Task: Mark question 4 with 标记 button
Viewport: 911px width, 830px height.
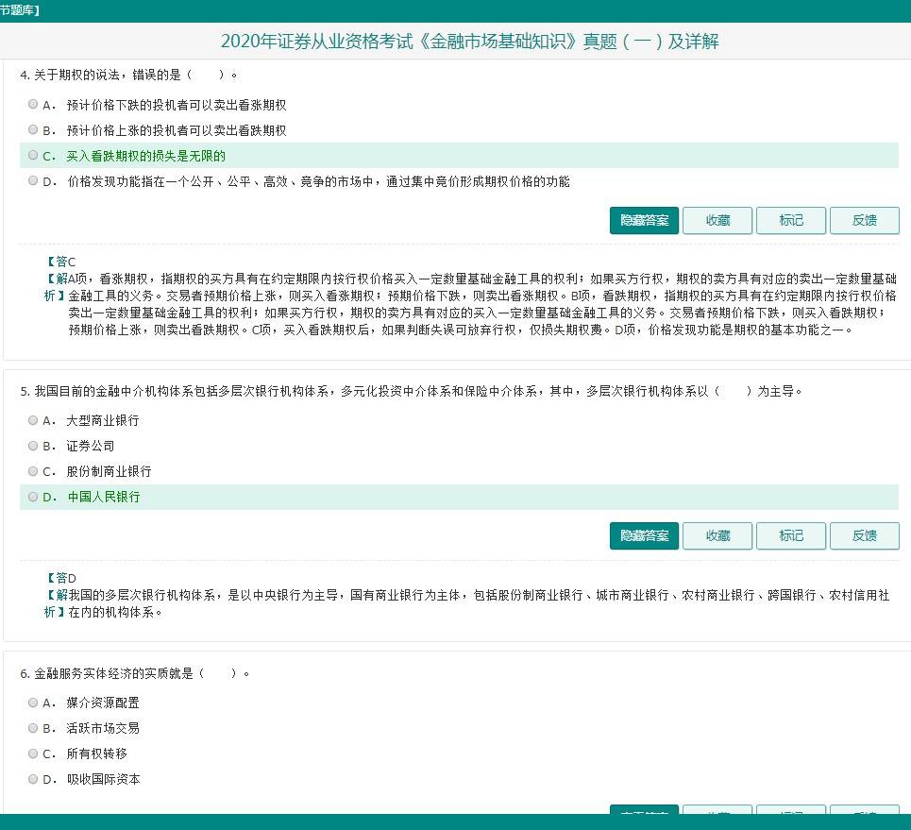Action: click(791, 220)
